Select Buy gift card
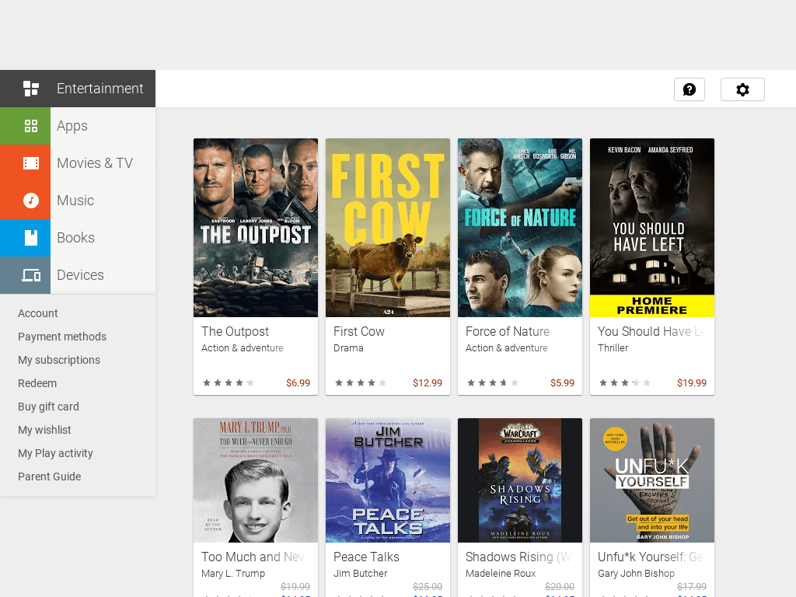796x597 pixels. pyautogui.click(x=49, y=407)
